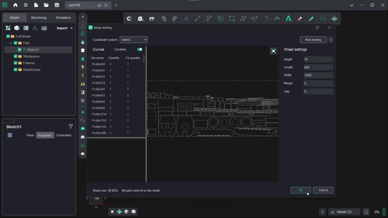This screenshot has width=388, height=218.
Task: Select the spline curve tool
Action: click(x=254, y=19)
